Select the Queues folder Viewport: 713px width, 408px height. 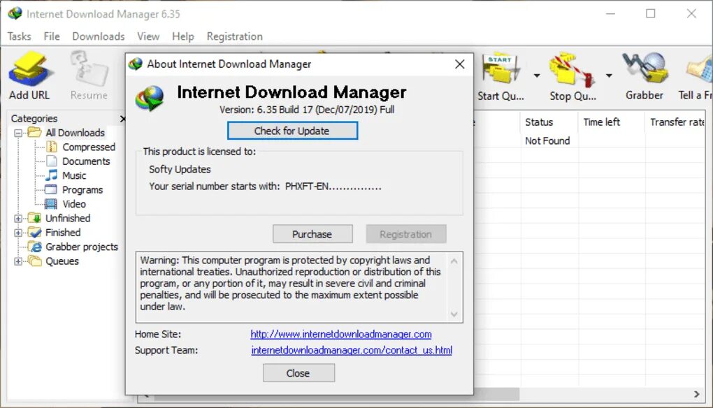coord(62,261)
